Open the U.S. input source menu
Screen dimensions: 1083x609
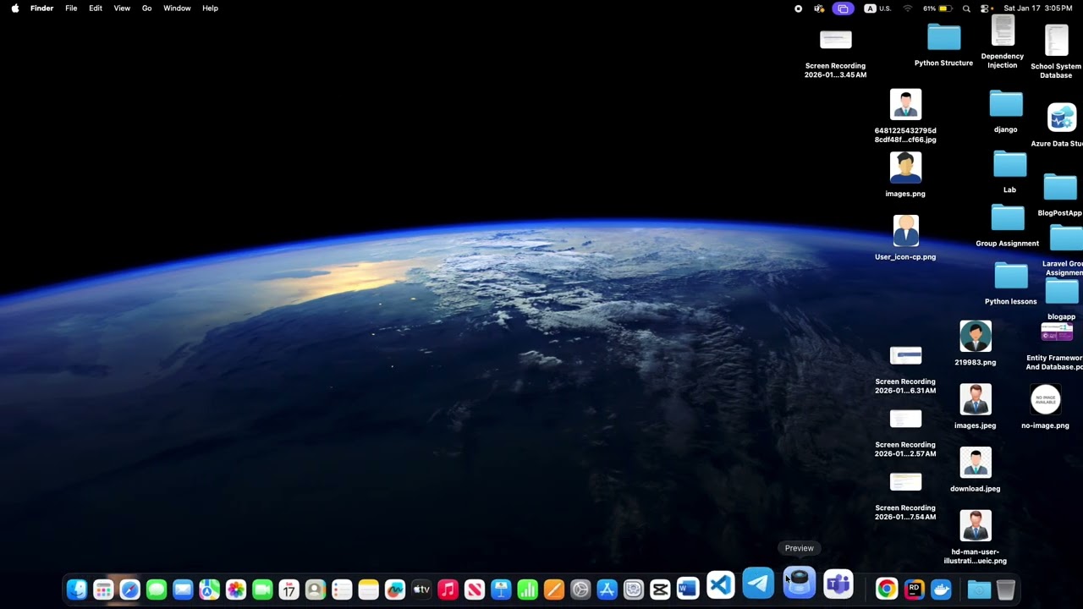[x=877, y=8]
